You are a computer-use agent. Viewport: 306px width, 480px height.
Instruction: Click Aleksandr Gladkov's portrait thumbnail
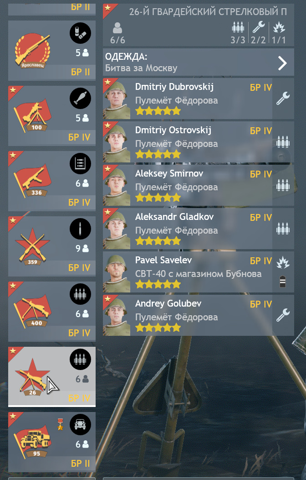[117, 229]
